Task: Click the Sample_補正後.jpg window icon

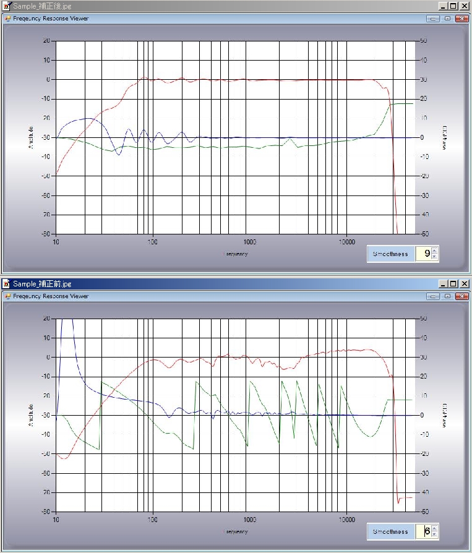Action: point(6,6)
